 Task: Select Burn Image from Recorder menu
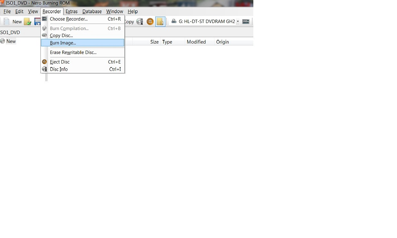click(x=63, y=43)
